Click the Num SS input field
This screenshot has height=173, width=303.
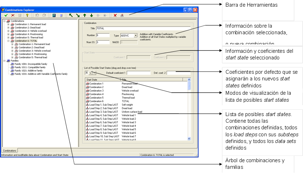[x=103, y=42]
